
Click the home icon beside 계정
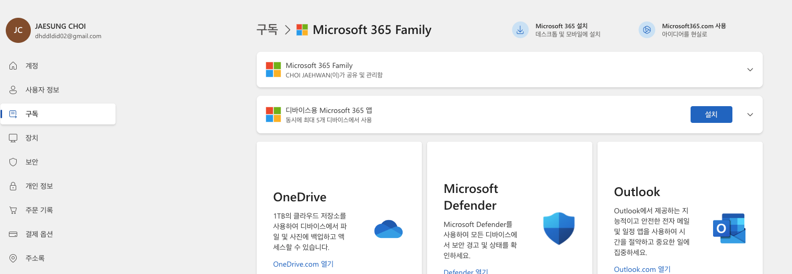[x=14, y=66]
